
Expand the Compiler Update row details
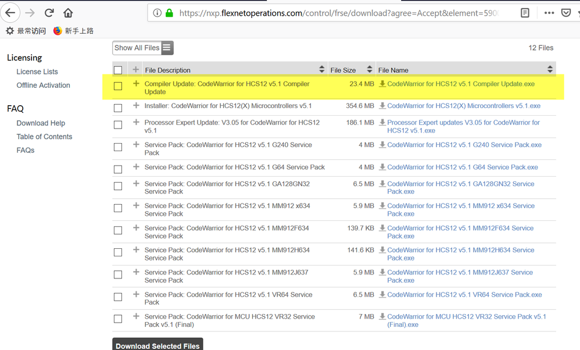tap(136, 84)
